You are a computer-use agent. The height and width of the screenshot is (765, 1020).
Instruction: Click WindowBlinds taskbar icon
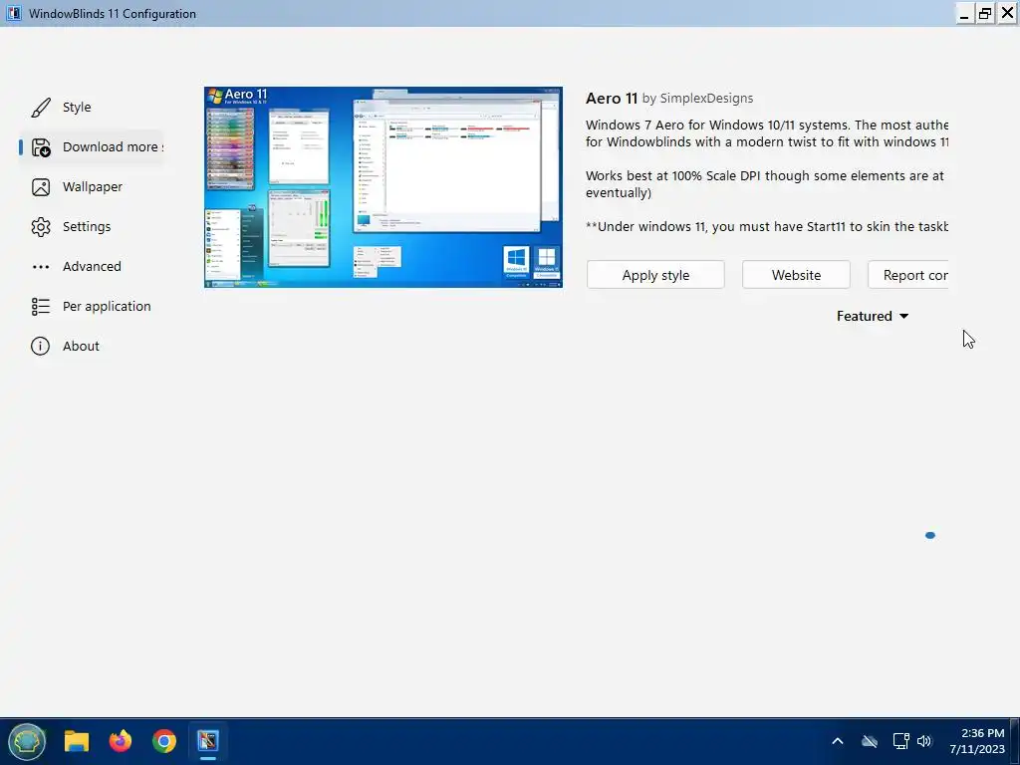point(208,741)
